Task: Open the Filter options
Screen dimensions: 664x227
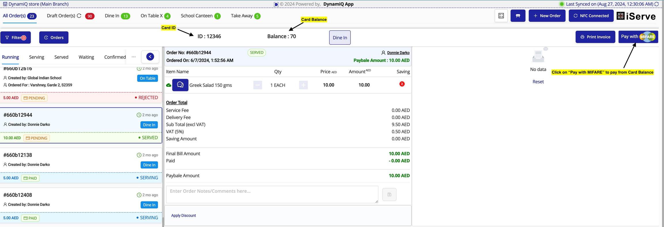Action: tap(16, 38)
